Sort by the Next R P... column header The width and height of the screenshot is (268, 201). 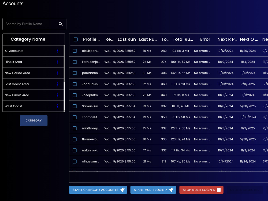coord(227,39)
